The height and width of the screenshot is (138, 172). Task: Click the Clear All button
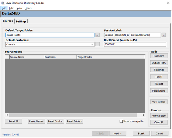pyautogui.click(x=159, y=122)
